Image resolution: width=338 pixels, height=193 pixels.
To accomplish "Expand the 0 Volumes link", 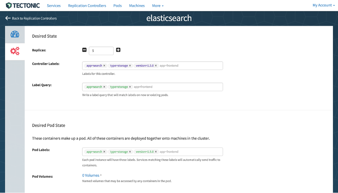I will [x=92, y=175].
